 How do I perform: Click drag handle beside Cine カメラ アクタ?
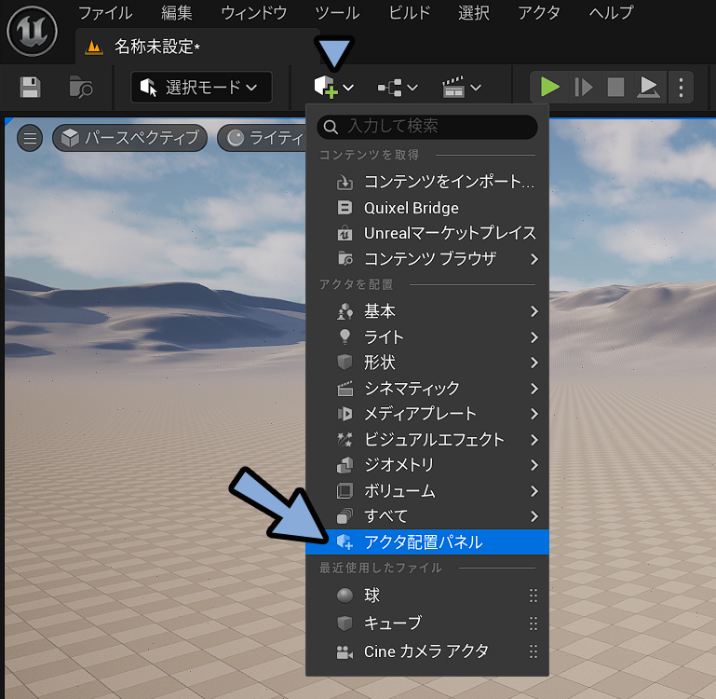click(x=533, y=651)
